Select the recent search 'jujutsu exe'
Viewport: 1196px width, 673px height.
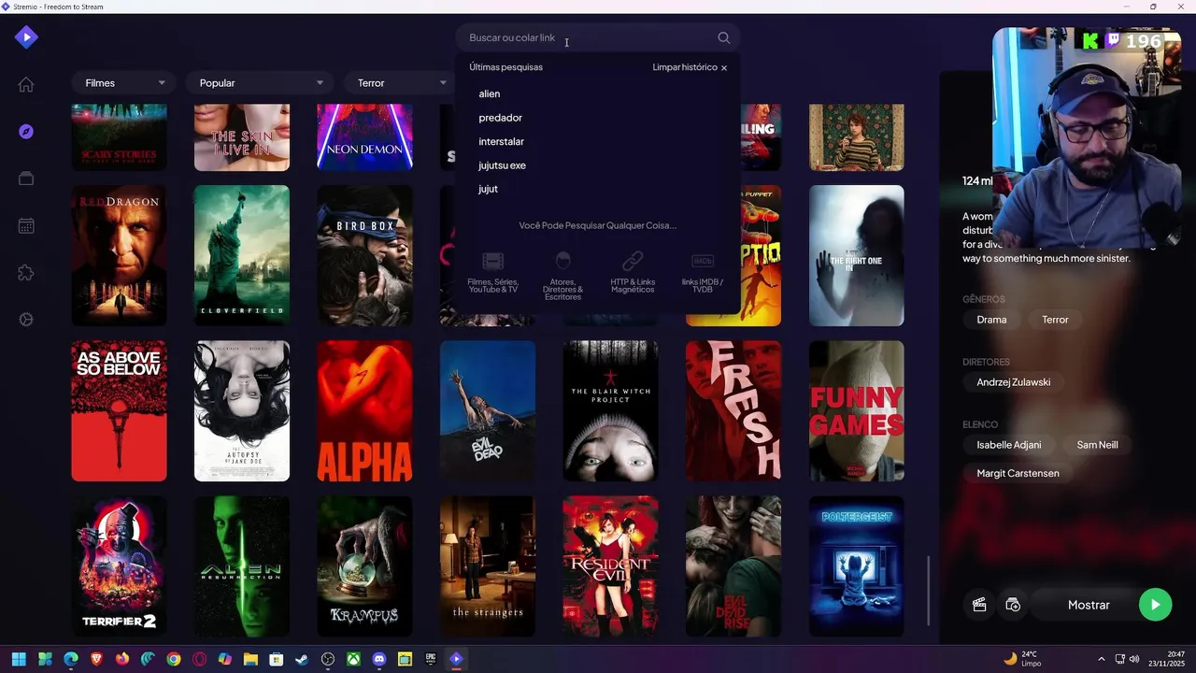(502, 165)
